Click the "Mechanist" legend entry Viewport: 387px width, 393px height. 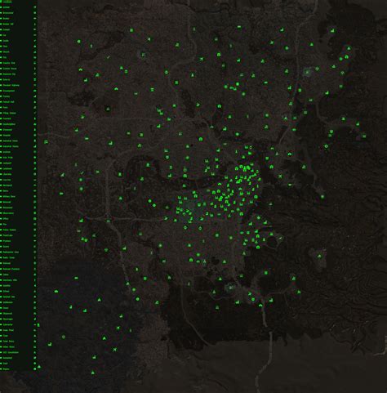[x=7, y=185]
